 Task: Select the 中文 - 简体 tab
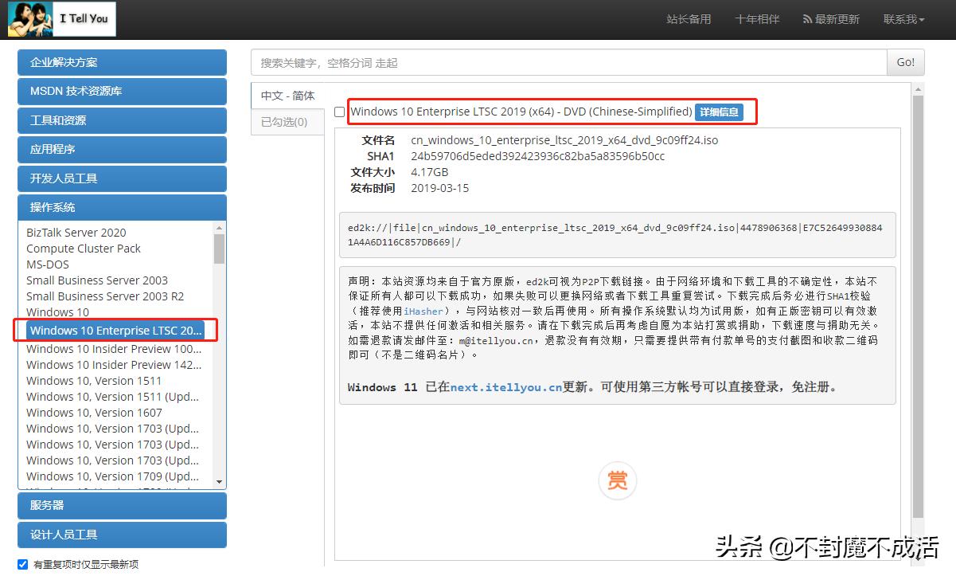tap(286, 95)
